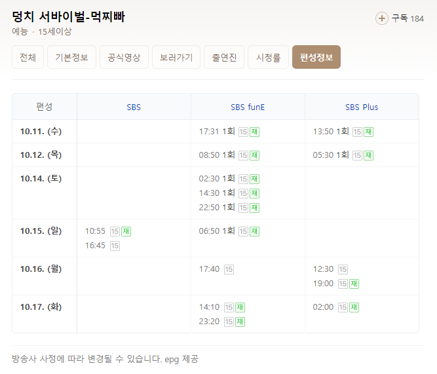
Task: Click the 재 rerun badge beside 17:31
Action: pyautogui.click(x=254, y=132)
